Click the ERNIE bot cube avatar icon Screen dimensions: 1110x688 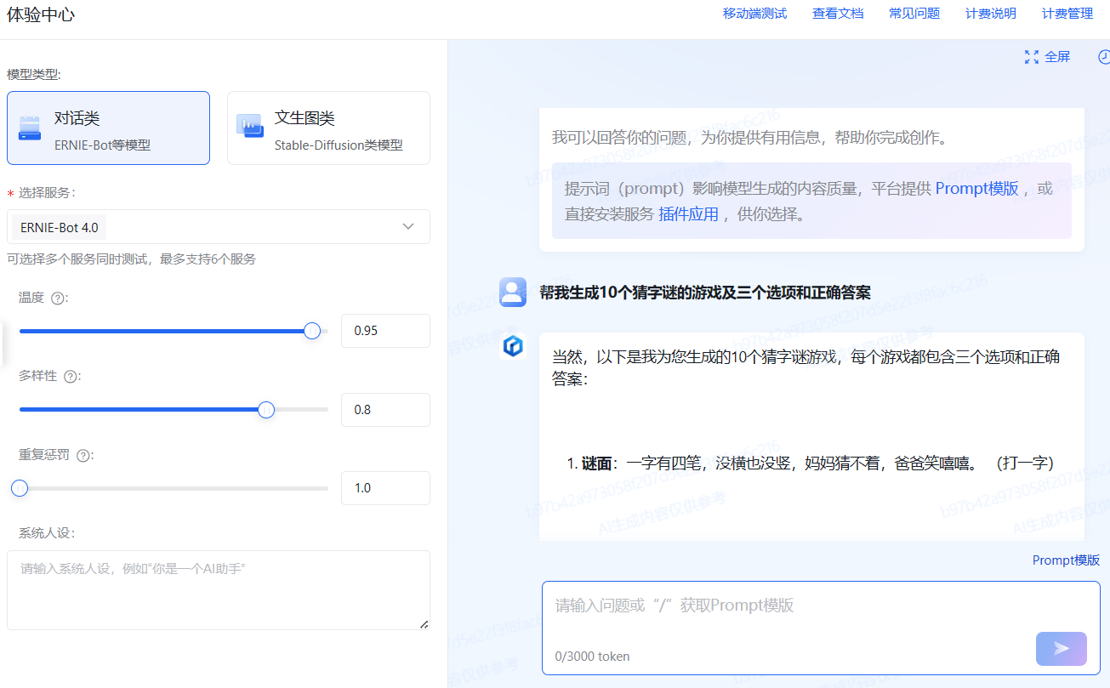513,347
